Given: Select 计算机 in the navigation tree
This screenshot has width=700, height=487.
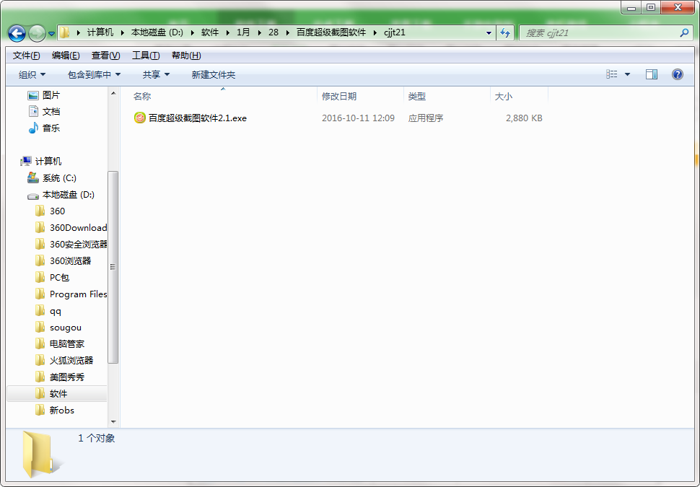Looking at the screenshot, I should [41, 161].
